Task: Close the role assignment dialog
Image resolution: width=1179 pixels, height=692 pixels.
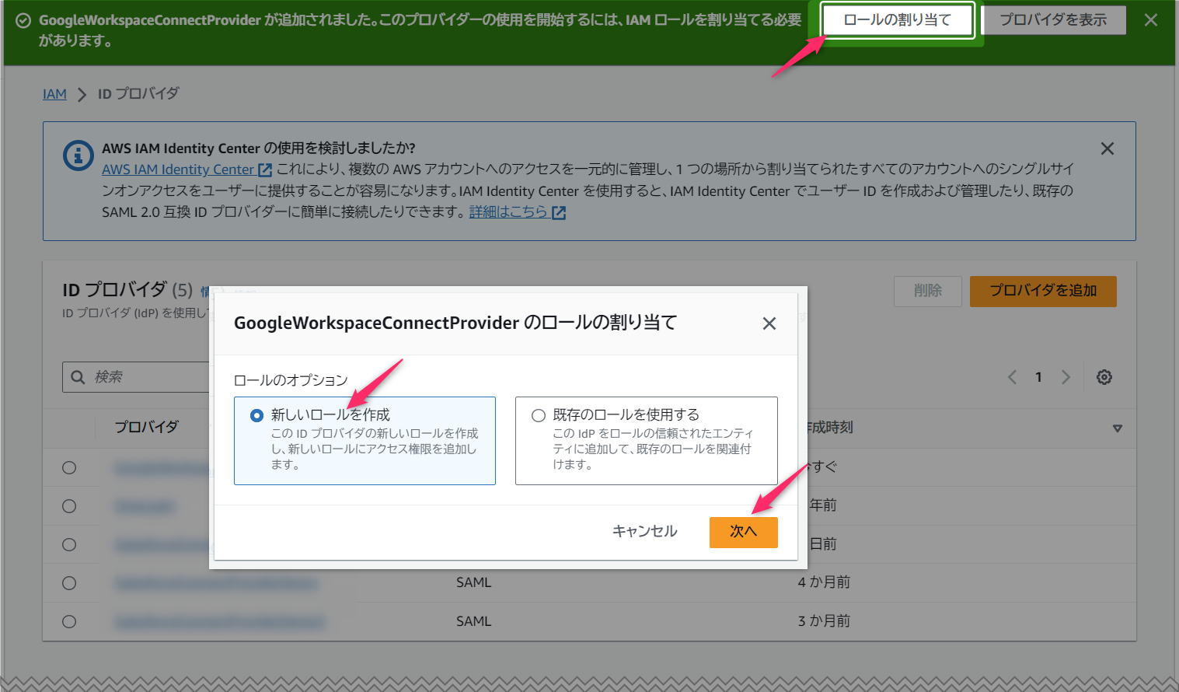Action: [x=769, y=323]
